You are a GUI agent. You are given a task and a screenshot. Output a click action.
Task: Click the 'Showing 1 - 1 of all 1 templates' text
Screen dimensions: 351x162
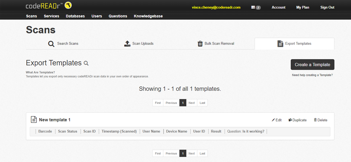coord(180,89)
